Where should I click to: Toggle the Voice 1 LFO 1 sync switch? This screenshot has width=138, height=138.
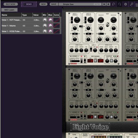pos(91,50)
